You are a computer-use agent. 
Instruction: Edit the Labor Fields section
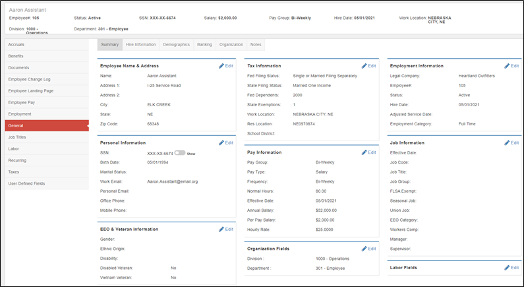[511, 267]
